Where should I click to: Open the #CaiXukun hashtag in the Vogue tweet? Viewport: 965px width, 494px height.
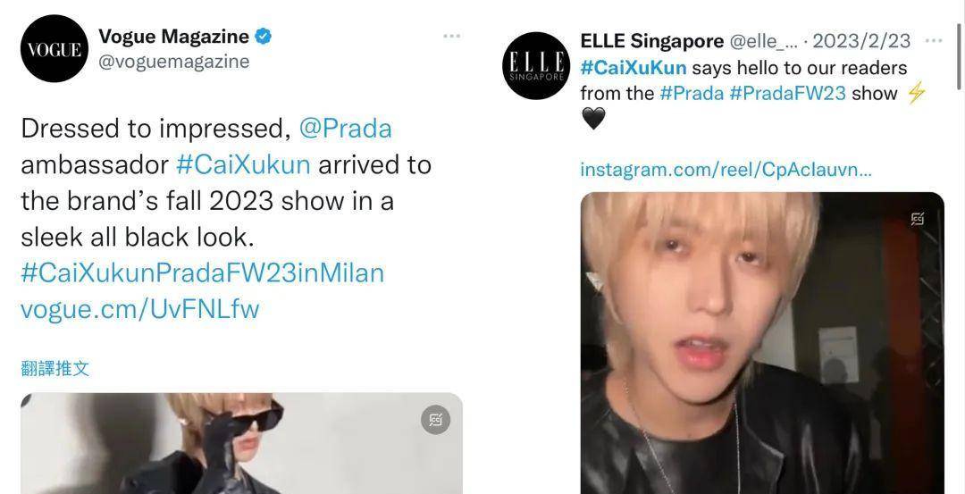coord(243,165)
